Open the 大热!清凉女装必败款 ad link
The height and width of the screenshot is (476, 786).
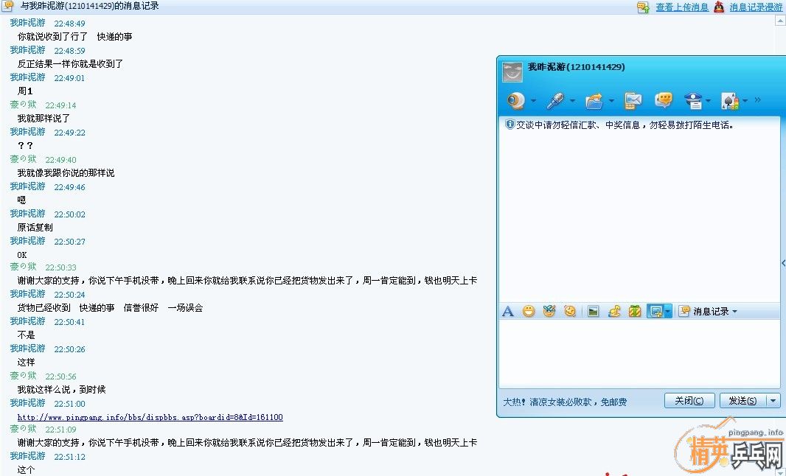pos(565,402)
